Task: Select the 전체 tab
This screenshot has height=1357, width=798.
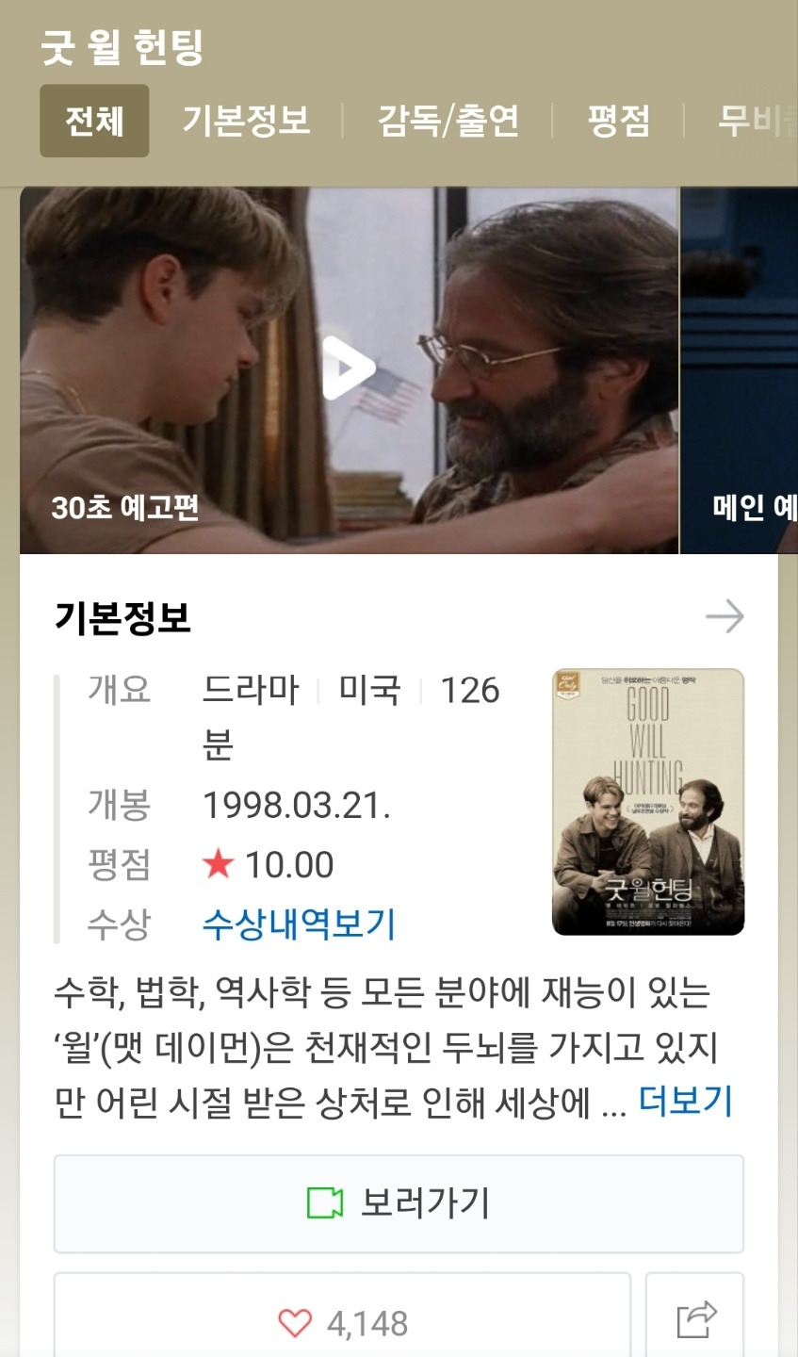Action: (x=94, y=121)
